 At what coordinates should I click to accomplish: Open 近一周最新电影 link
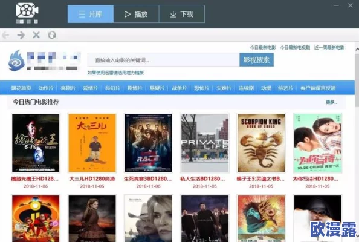click(329, 47)
